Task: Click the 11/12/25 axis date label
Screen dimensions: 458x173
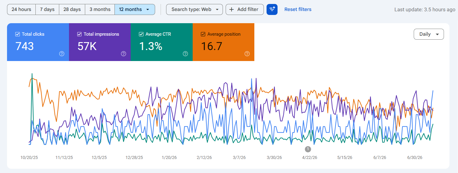Action: click(64, 157)
